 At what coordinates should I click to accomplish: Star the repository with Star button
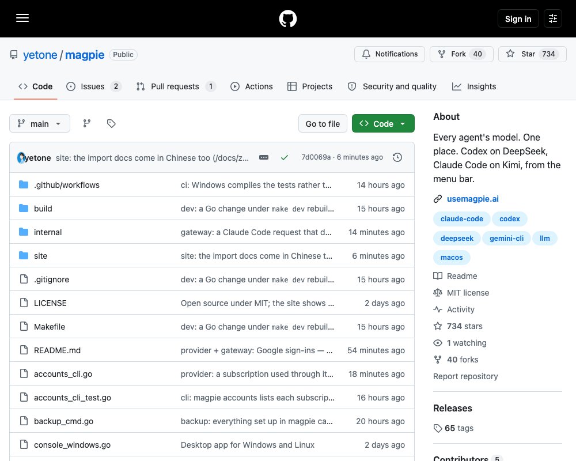click(x=532, y=54)
